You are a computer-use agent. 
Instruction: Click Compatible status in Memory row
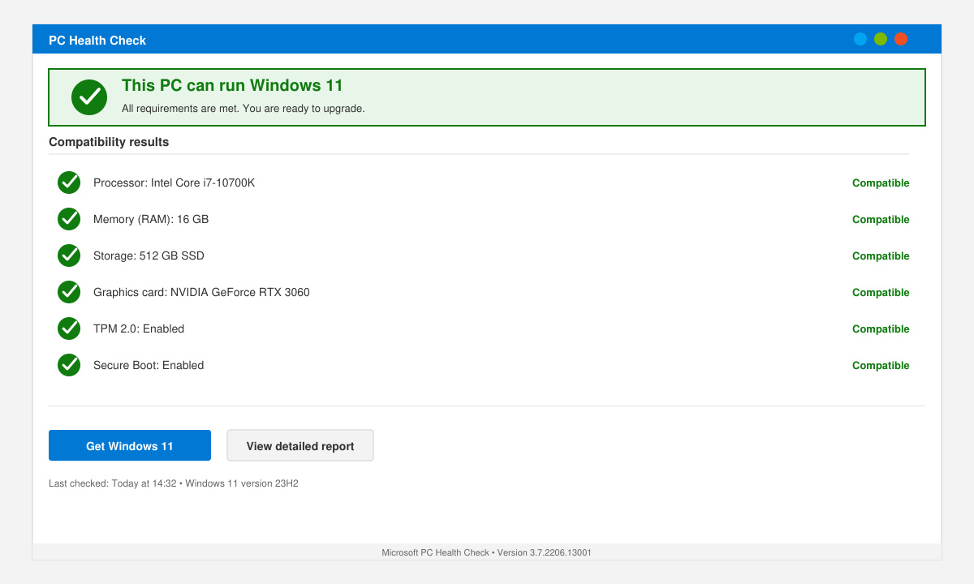point(881,220)
